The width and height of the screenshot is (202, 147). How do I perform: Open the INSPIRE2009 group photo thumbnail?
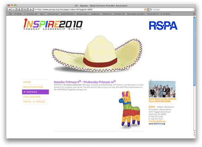[162, 88]
